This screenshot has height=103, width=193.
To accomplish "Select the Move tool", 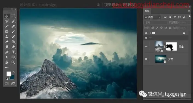I will pos(7,16).
